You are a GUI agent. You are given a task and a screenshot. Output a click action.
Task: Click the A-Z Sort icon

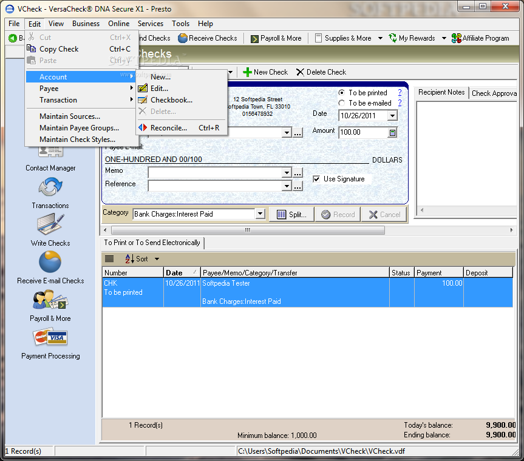tap(130, 259)
